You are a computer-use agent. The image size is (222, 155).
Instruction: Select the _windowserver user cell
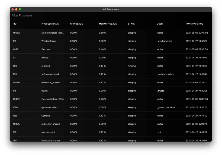tap(164, 41)
